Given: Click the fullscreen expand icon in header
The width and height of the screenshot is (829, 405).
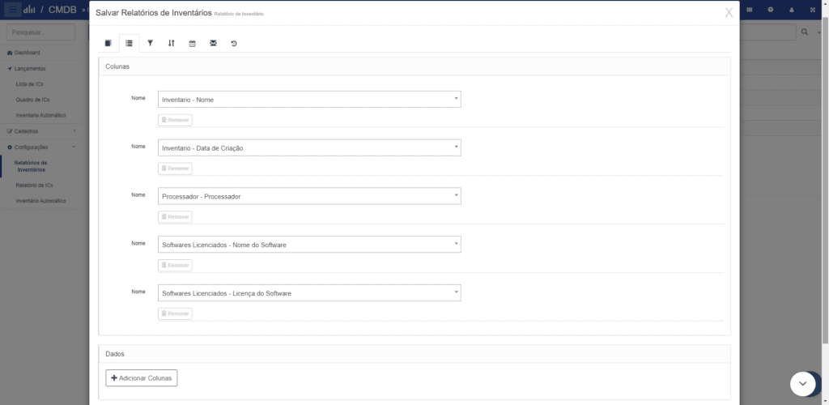Looking at the screenshot, I should click(x=813, y=10).
